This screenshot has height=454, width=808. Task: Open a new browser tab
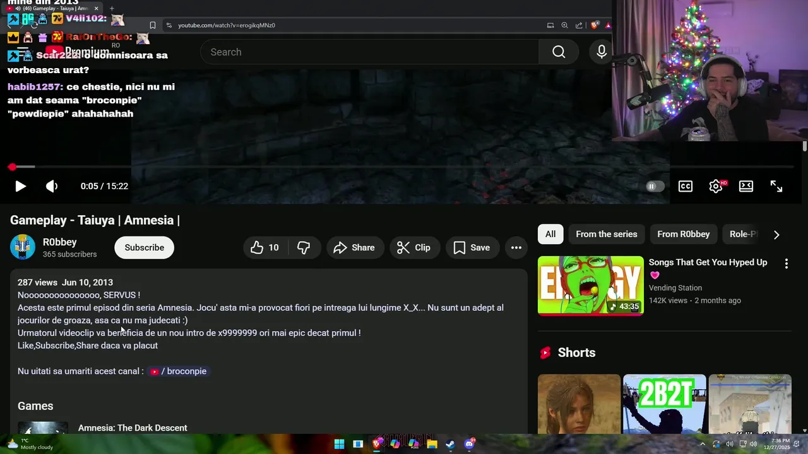point(112,9)
